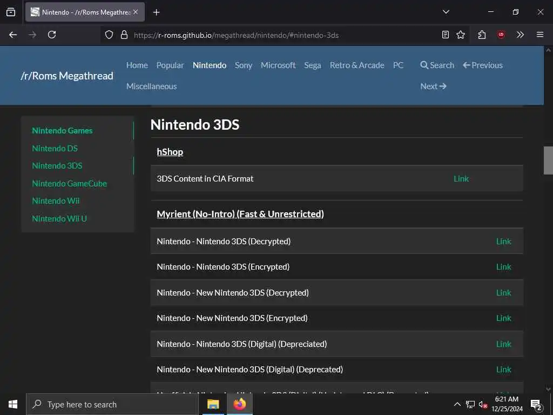Jump to Nintendo Wii section
The image size is (553, 415).
[56, 201]
